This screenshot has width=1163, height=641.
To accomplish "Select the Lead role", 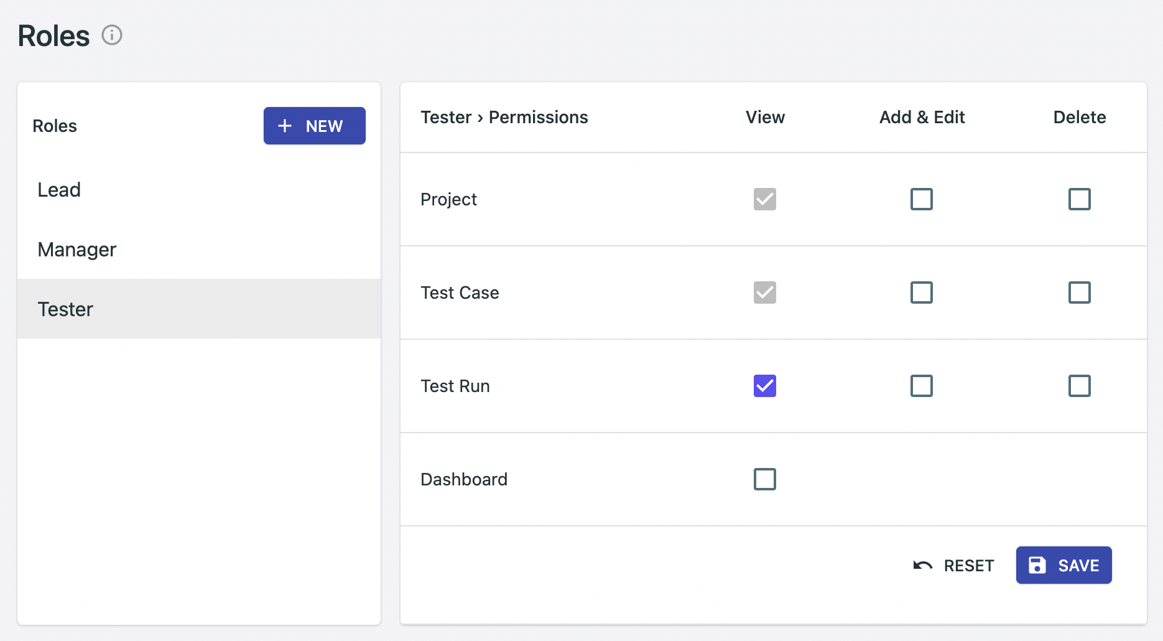I will 59,190.
